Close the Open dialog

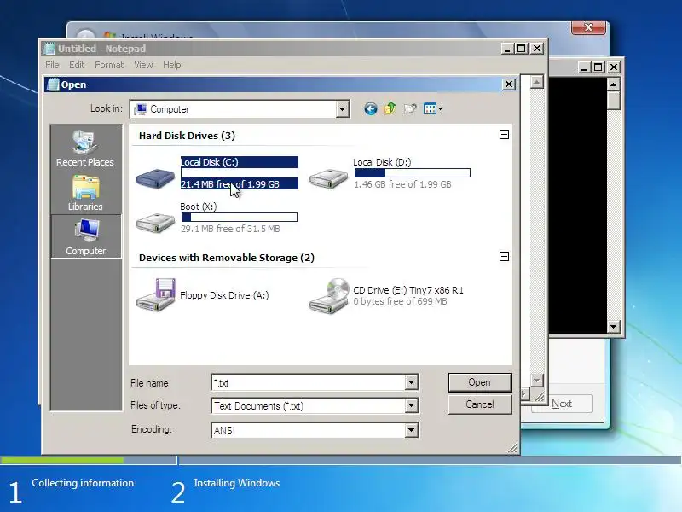[x=509, y=84]
